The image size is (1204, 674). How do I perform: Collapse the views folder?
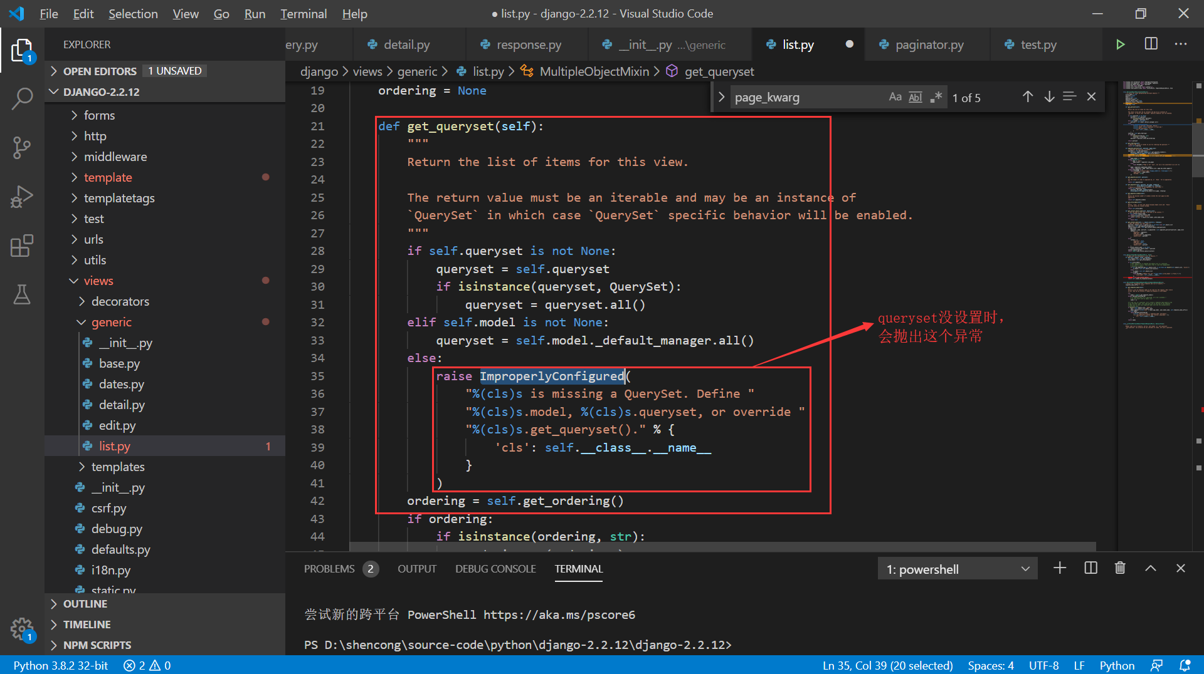pyautogui.click(x=165, y=281)
